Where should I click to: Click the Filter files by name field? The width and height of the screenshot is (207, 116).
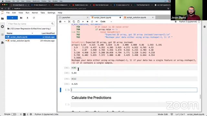point(31,24)
